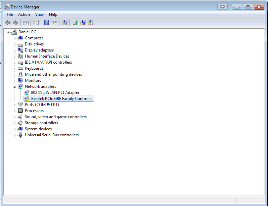268x206 pixels.
Task: Click the Uninstall device toolbar icon
Action: click(x=83, y=23)
